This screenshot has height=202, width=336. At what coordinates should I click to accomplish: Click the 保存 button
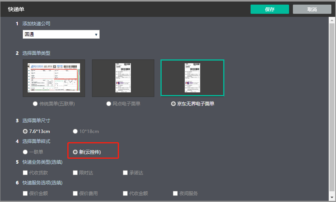point(269,9)
